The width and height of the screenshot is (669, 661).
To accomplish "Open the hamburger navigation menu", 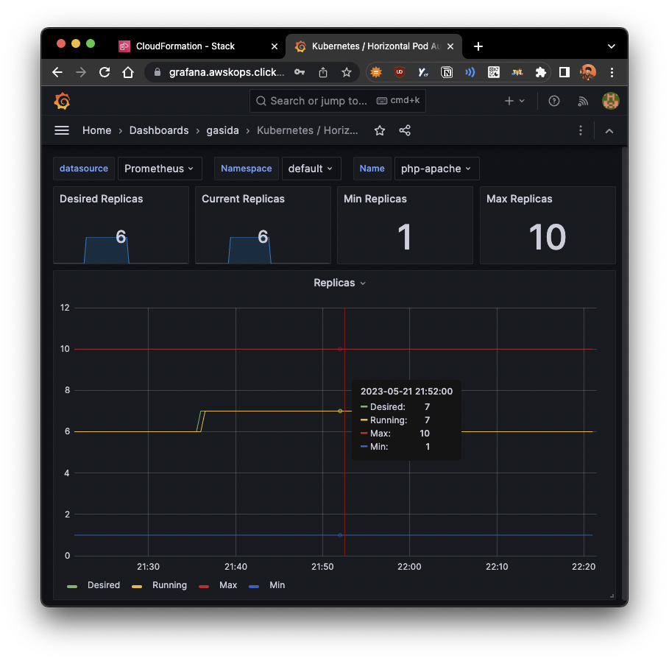I will [62, 130].
